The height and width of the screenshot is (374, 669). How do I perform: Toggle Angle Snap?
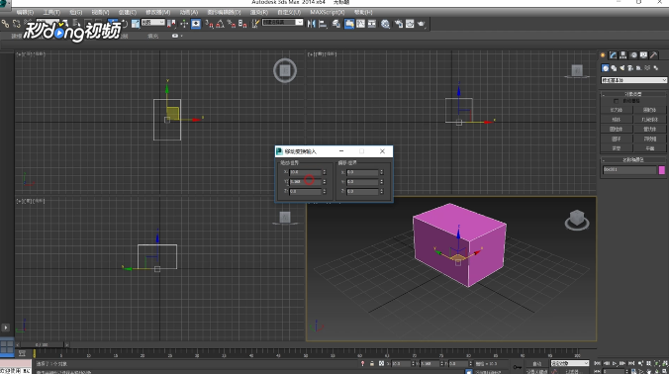coord(220,24)
